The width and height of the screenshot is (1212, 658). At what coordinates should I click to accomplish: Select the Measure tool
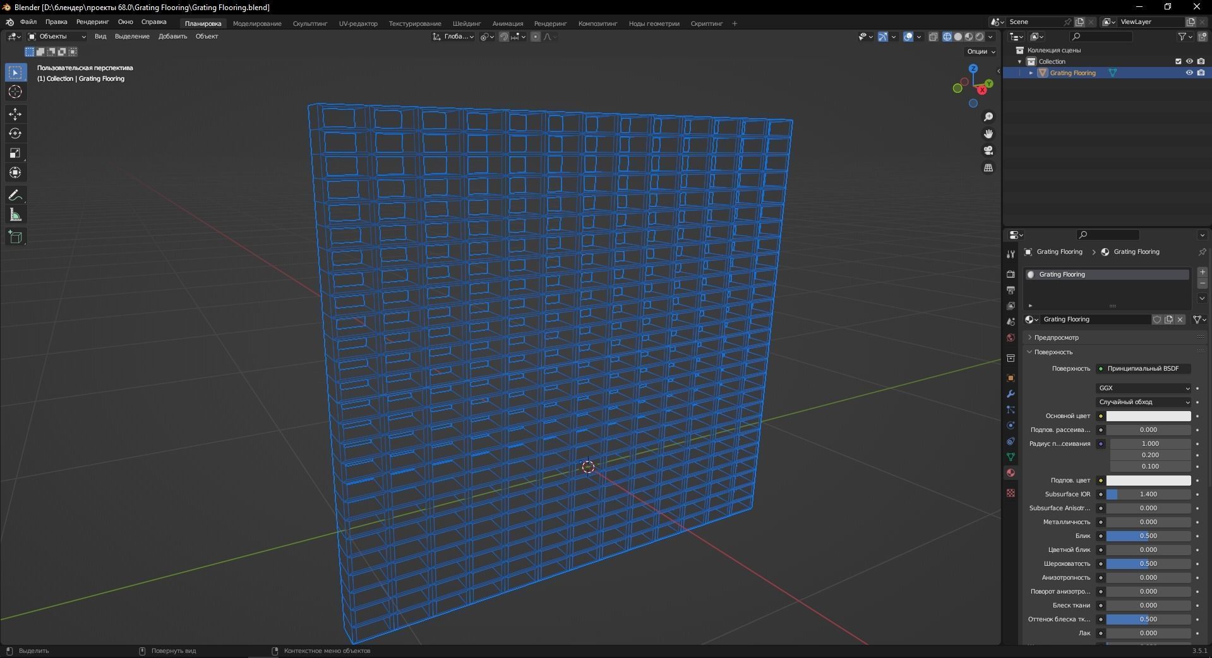[x=15, y=215]
